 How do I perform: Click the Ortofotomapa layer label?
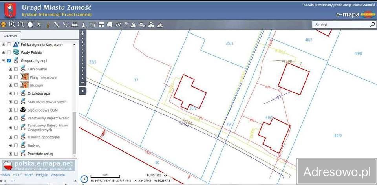(x=39, y=93)
